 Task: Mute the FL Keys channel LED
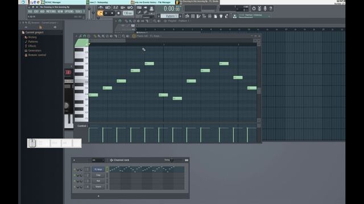(x=75, y=169)
